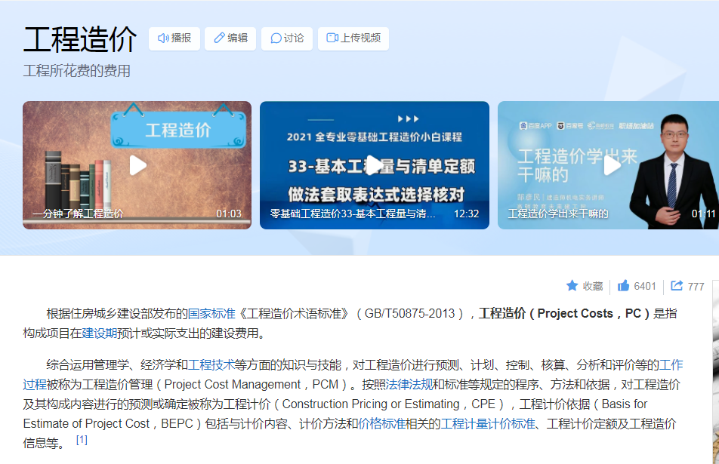Open the 编辑 edit button

click(x=230, y=38)
